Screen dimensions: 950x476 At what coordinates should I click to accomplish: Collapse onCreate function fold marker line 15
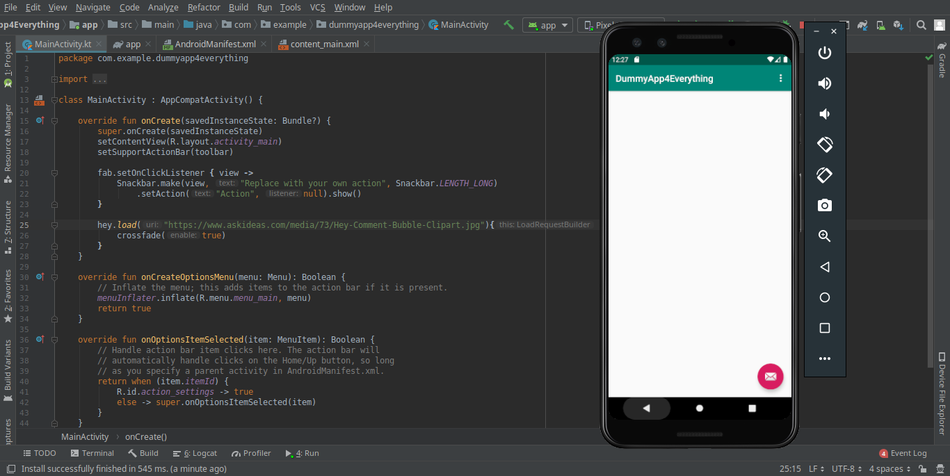point(54,121)
